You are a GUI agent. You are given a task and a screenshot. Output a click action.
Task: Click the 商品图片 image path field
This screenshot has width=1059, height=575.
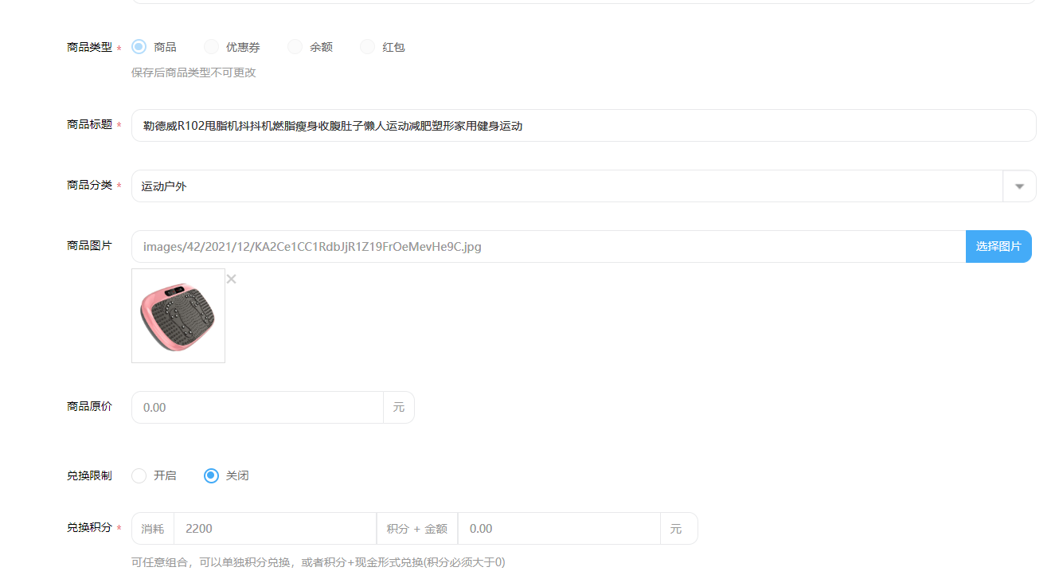tap(549, 247)
